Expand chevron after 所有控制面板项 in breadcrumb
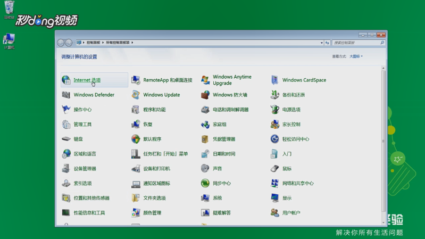The height and width of the screenshot is (239, 425). click(132, 43)
